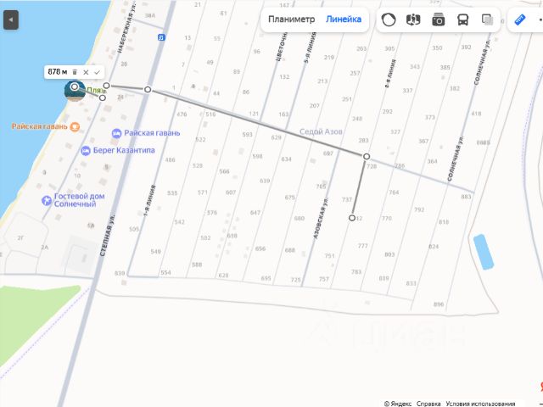The image size is (543, 407).
Task: Open the Условия использования link
Action: [x=480, y=404]
